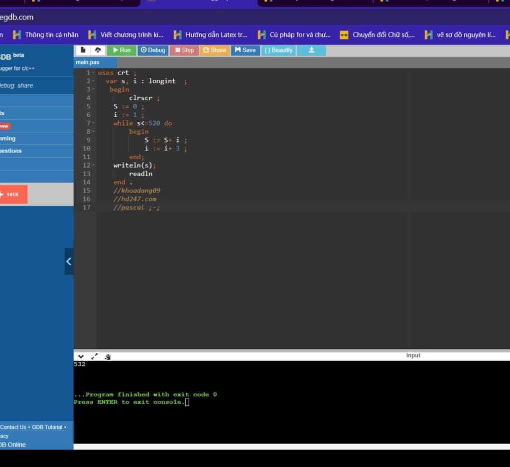Click the console output '532'

[80, 364]
